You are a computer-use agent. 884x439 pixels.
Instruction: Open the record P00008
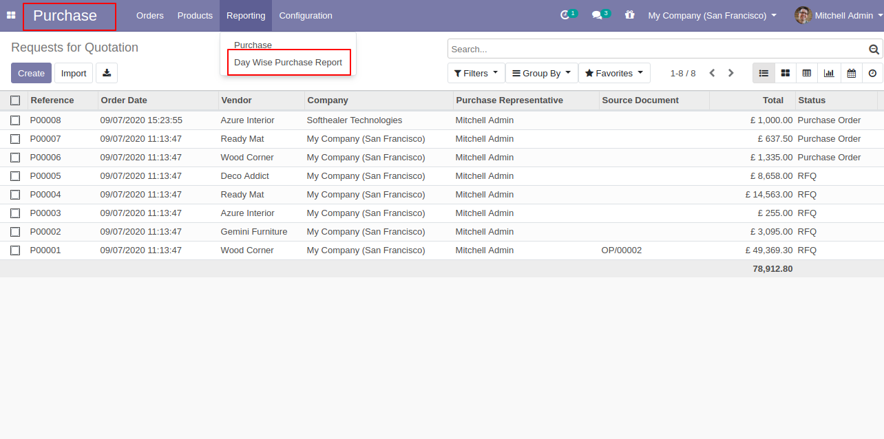45,120
